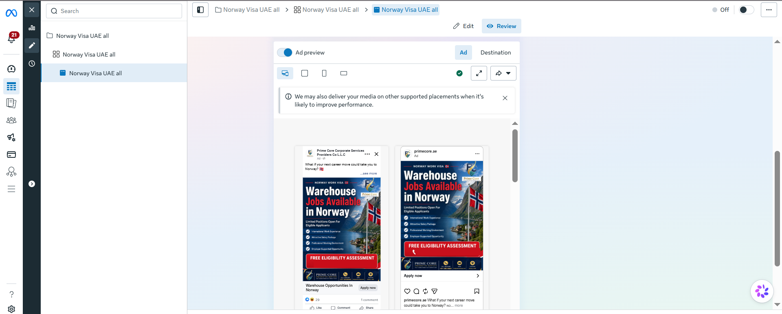The width and height of the screenshot is (782, 314).
Task: Open the share preview dropdown
Action: tap(503, 73)
